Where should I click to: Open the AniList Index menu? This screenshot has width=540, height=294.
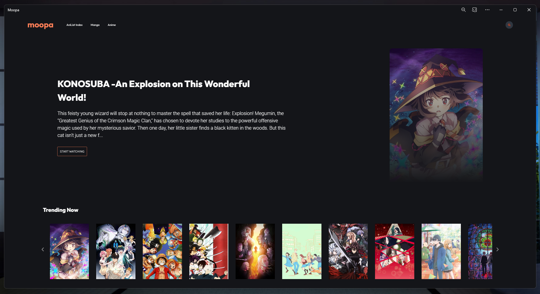(74, 25)
